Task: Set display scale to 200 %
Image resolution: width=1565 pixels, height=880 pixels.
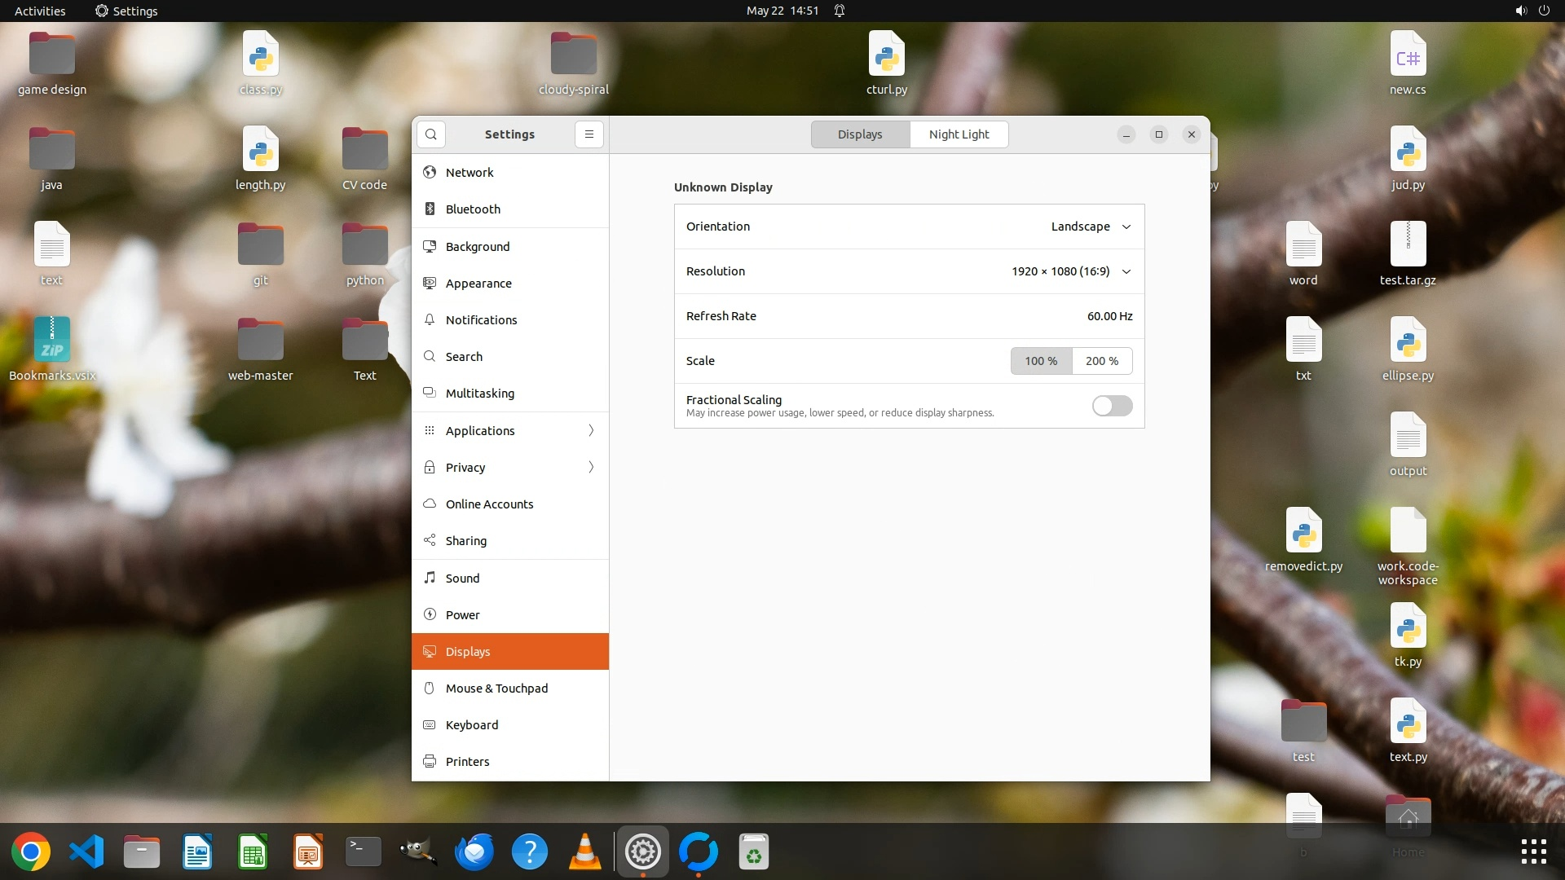Action: click(1102, 361)
